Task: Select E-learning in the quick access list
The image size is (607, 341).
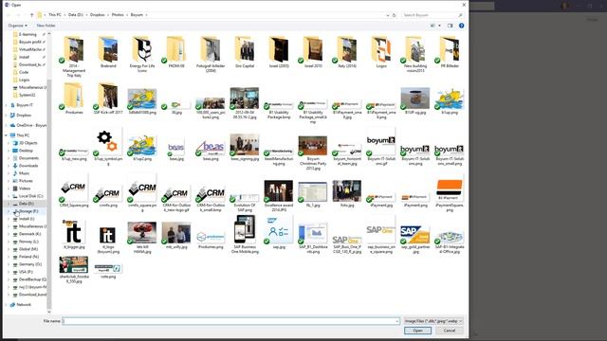Action: 28,34
